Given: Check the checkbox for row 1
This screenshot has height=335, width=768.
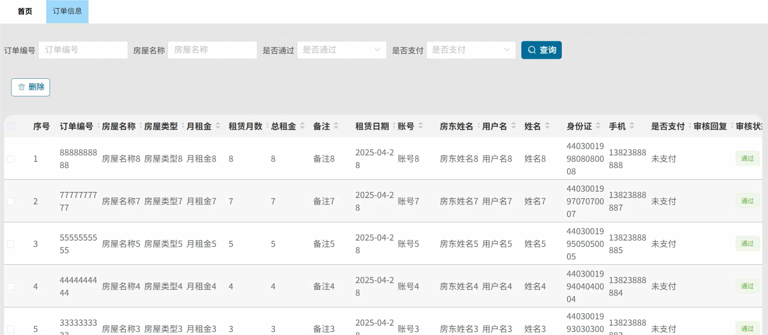Looking at the screenshot, I should click(x=11, y=158).
